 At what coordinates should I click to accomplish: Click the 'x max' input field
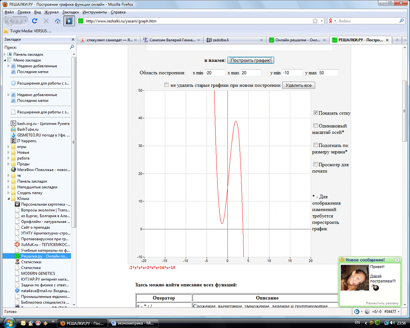[x=251, y=73]
